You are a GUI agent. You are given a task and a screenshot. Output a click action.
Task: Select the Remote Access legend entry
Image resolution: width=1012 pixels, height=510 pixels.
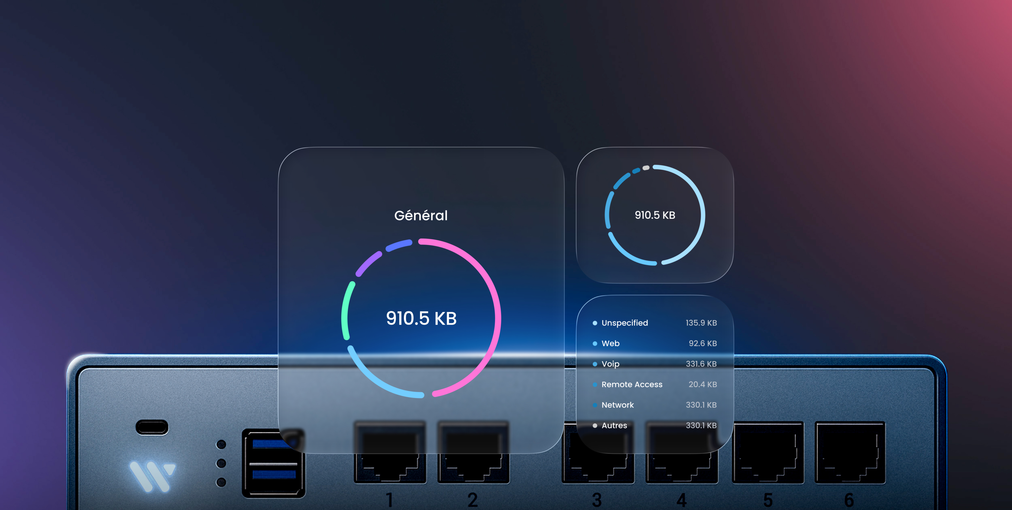(x=632, y=384)
